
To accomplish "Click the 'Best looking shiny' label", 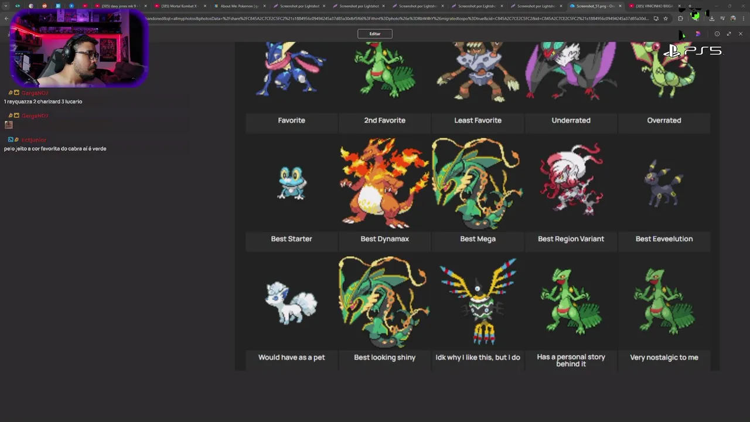I will pos(384,357).
